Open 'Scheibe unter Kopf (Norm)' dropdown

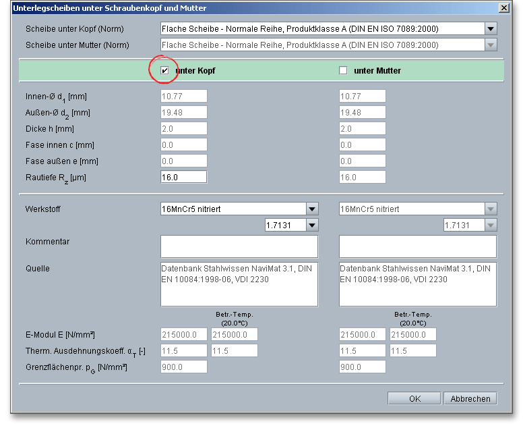491,29
